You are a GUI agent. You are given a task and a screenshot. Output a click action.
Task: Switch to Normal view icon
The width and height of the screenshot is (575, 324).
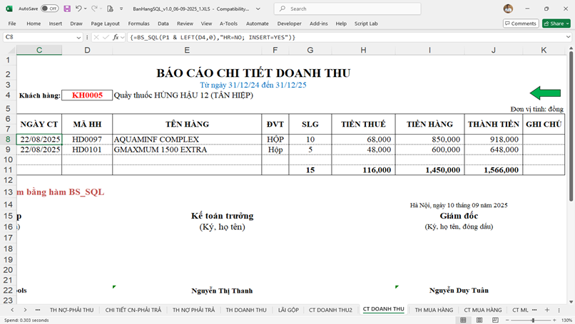(463, 320)
